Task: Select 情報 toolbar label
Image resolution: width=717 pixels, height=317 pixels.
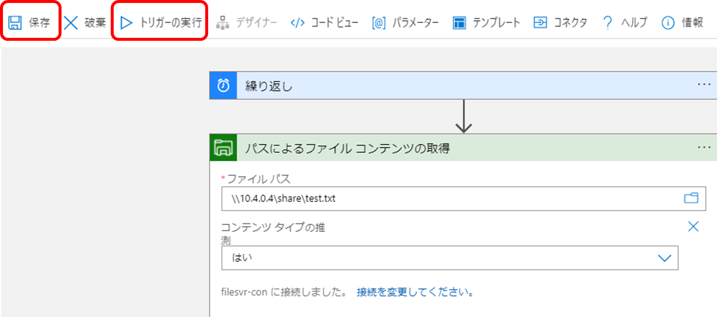Action: point(692,23)
